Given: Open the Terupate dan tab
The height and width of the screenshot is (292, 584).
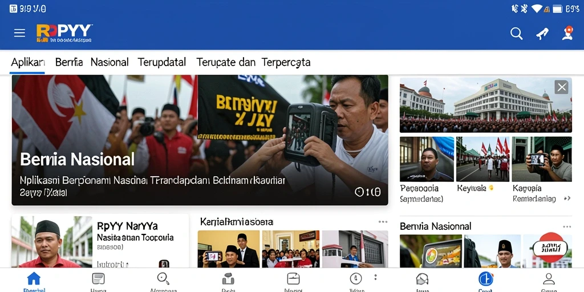Looking at the screenshot, I should pos(226,62).
